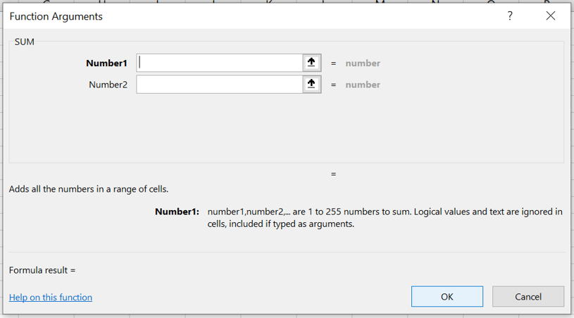Confirm the formula with OK button
Viewport: 574px width, 318px height.
(x=447, y=296)
